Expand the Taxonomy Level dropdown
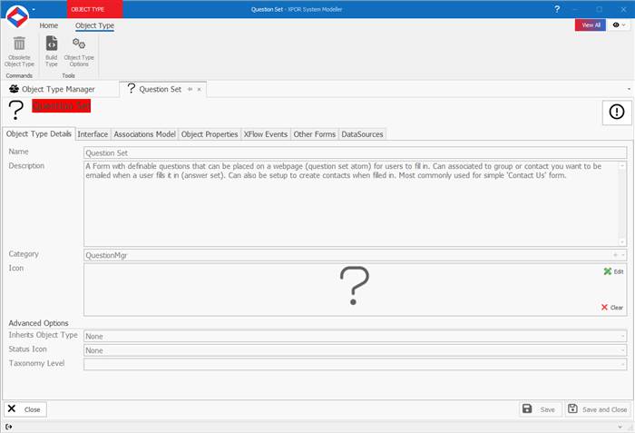 pos(623,365)
